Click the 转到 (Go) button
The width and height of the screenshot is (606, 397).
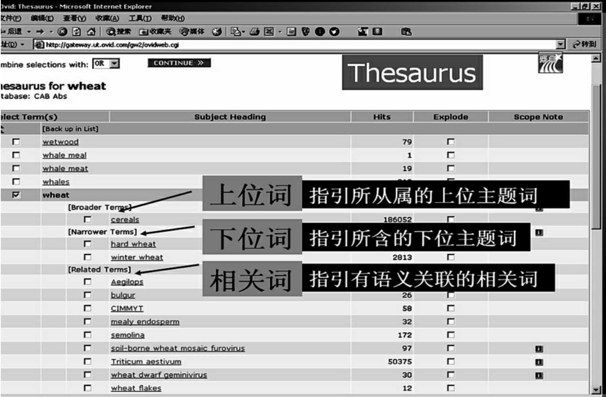pyautogui.click(x=584, y=44)
